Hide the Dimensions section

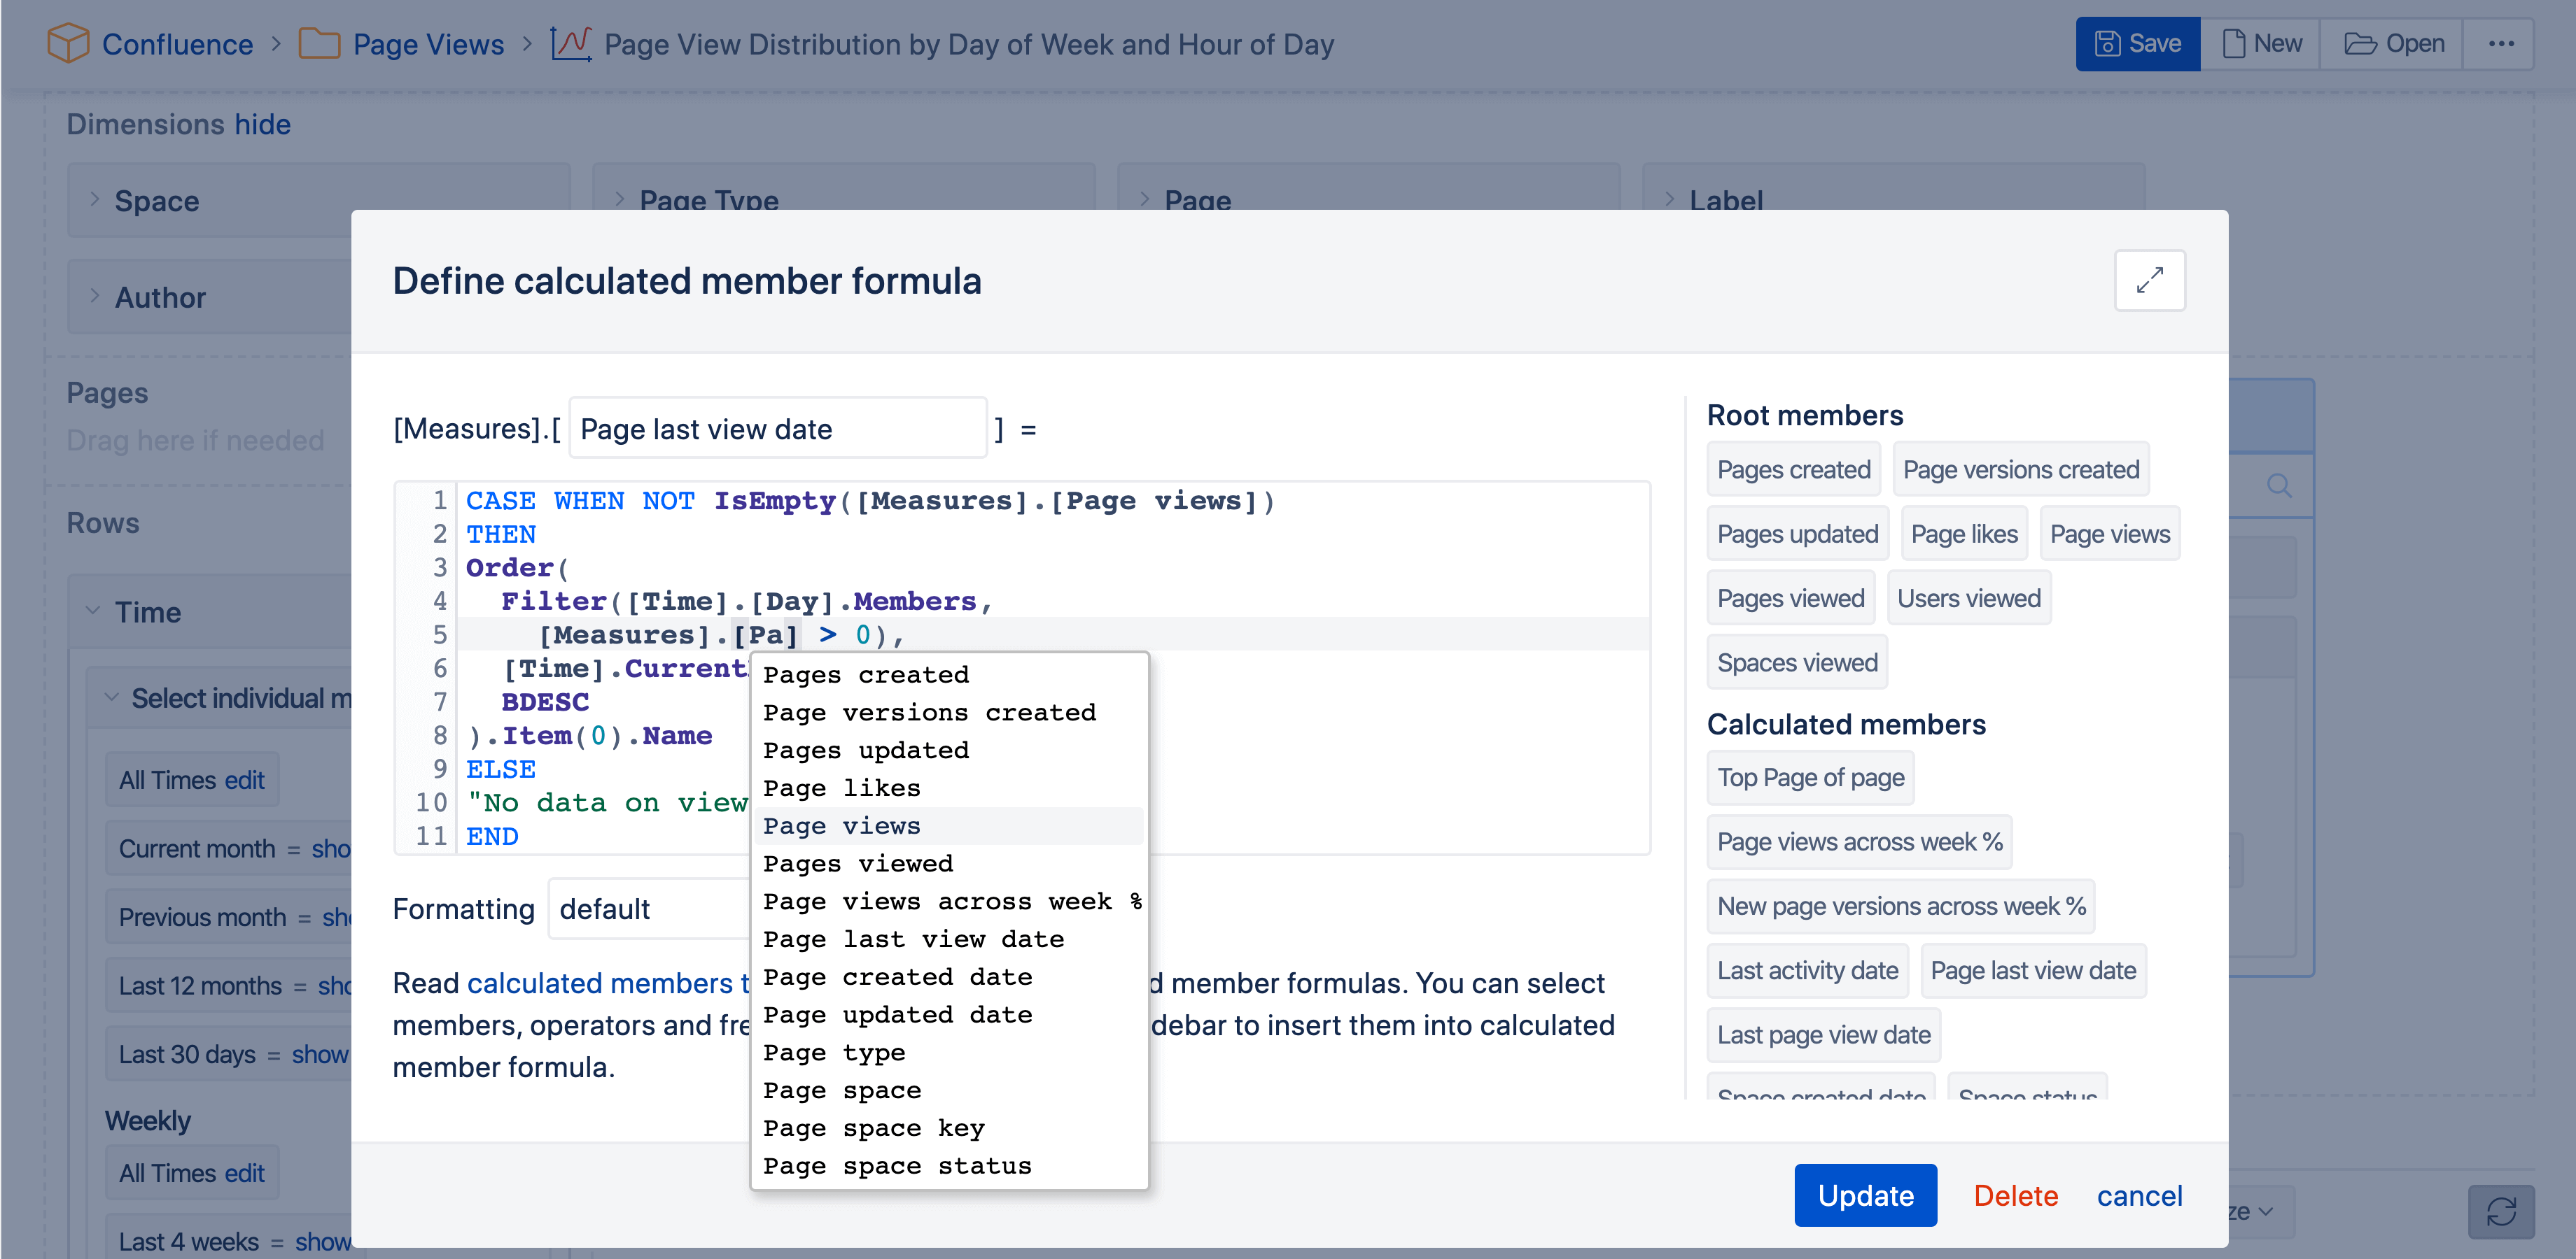point(262,124)
